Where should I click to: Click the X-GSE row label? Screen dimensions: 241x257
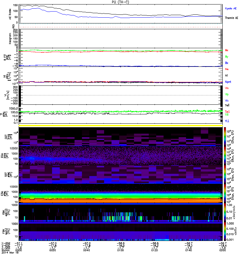pyautogui.click(x=6, y=244)
